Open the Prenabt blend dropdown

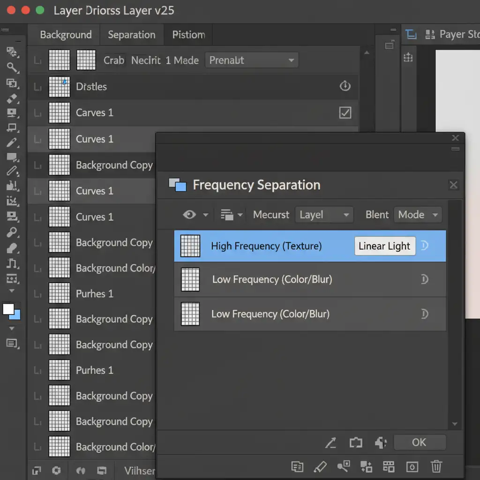(251, 60)
